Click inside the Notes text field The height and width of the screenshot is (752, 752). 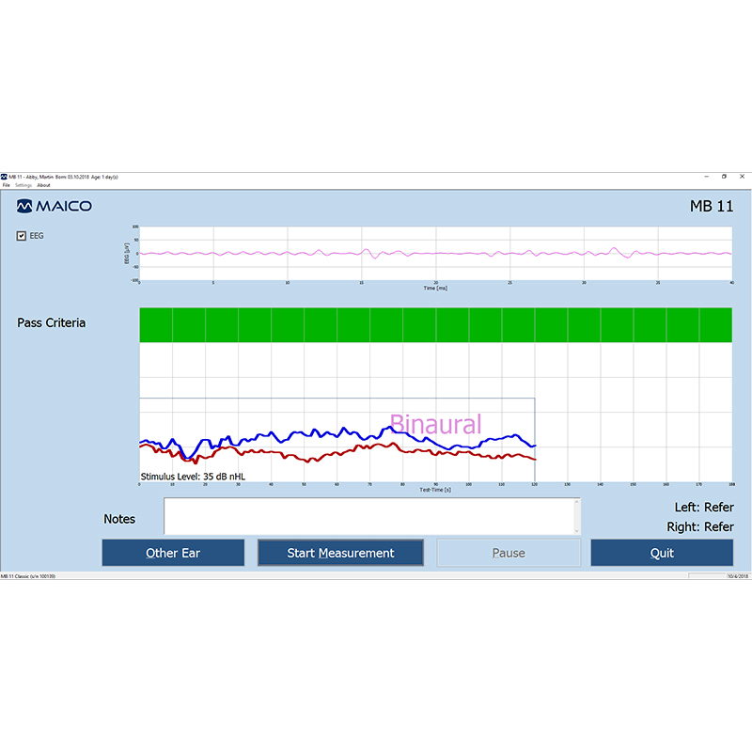[x=368, y=516]
